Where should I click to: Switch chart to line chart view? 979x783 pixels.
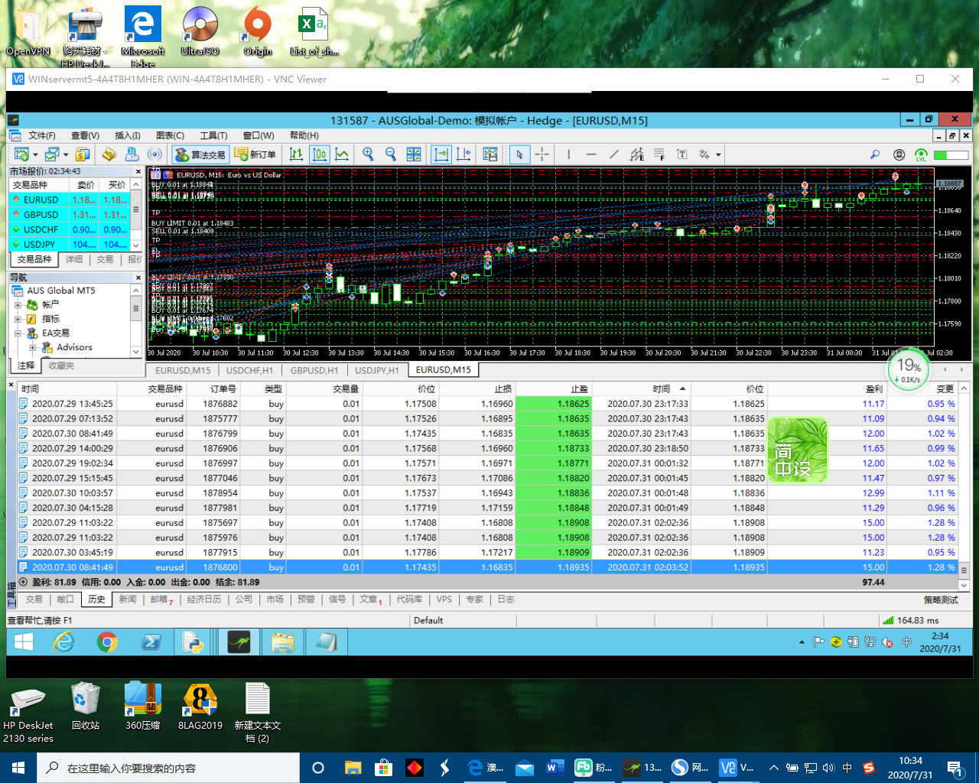(342, 154)
